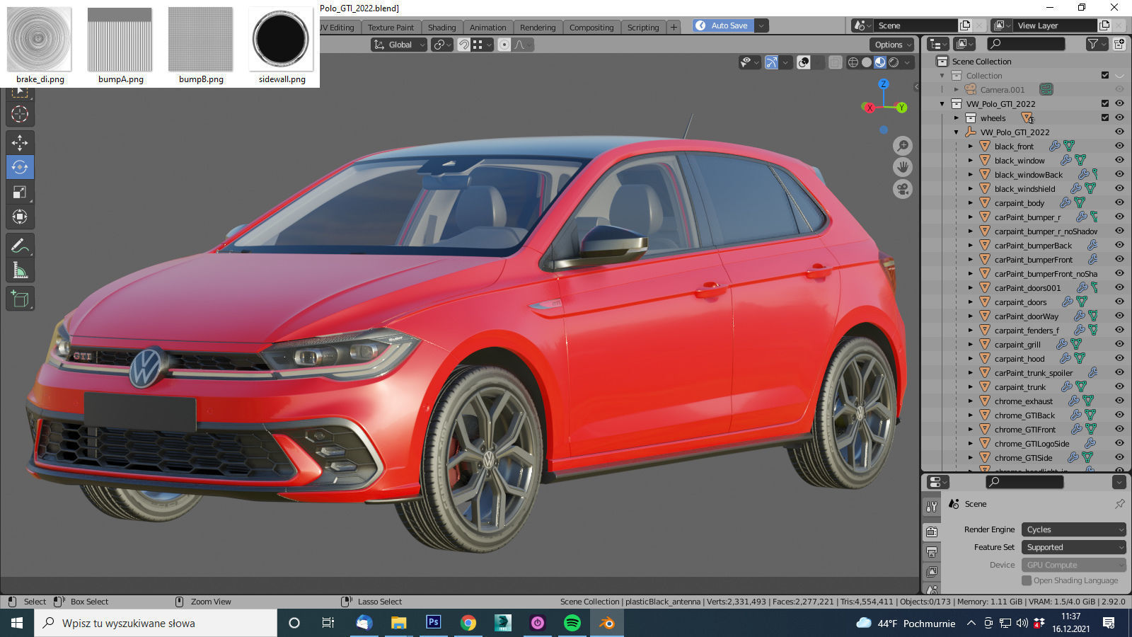Viewport: 1132px width, 637px height.
Task: Hide carpaint_body with its eye icon
Action: coord(1119,202)
